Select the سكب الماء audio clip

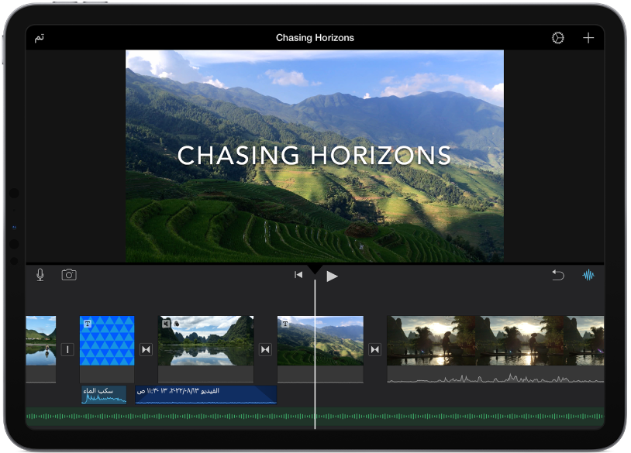coord(105,394)
